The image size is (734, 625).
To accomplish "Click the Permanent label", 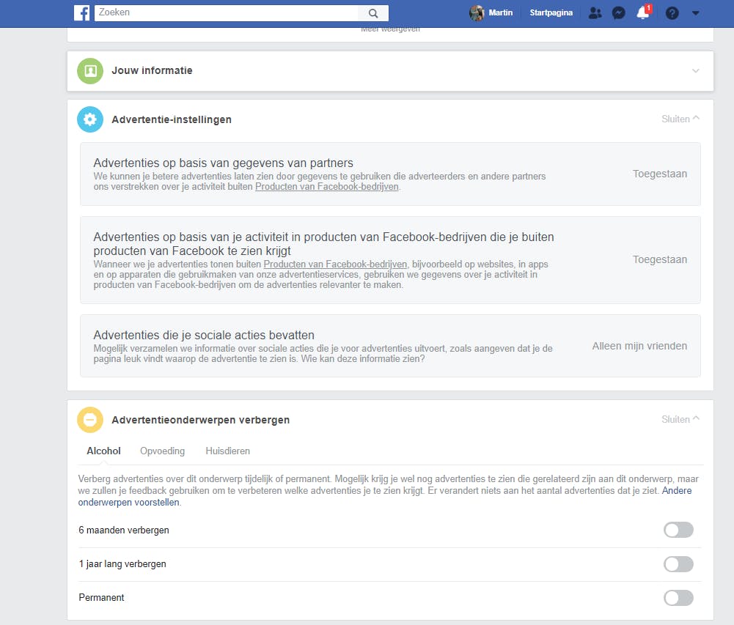I will [x=101, y=597].
